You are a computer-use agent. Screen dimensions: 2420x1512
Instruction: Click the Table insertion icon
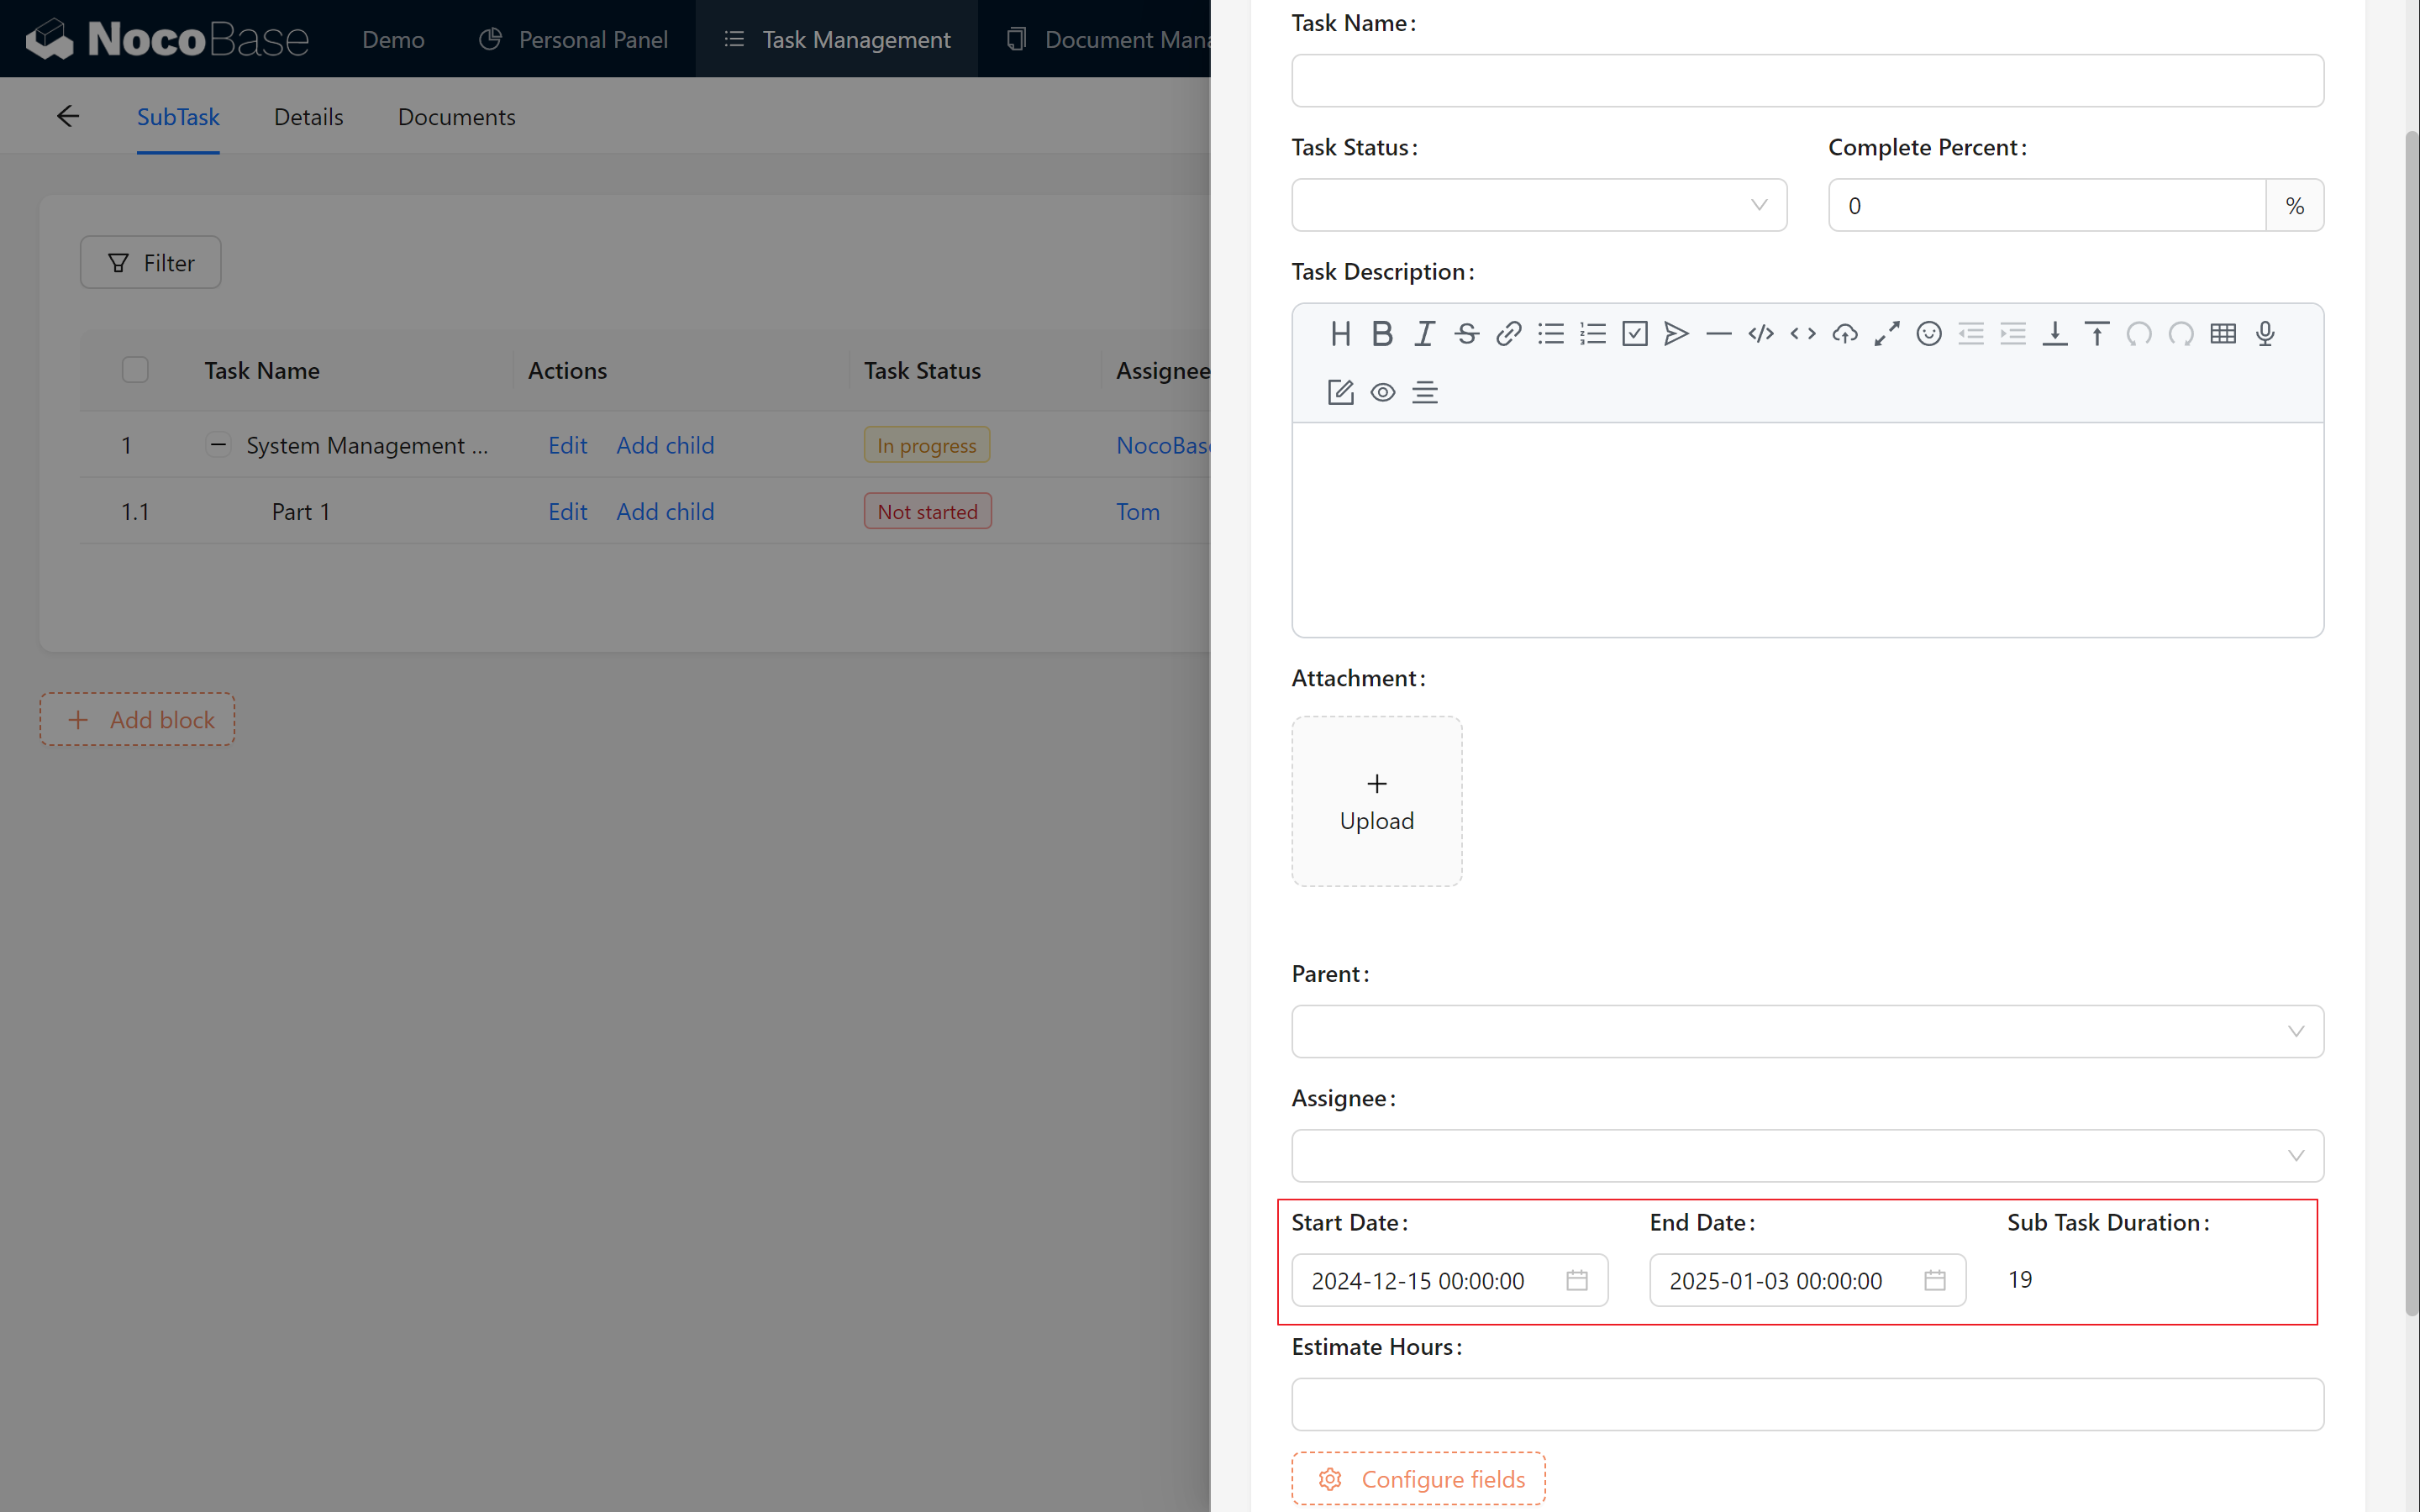(x=2223, y=333)
